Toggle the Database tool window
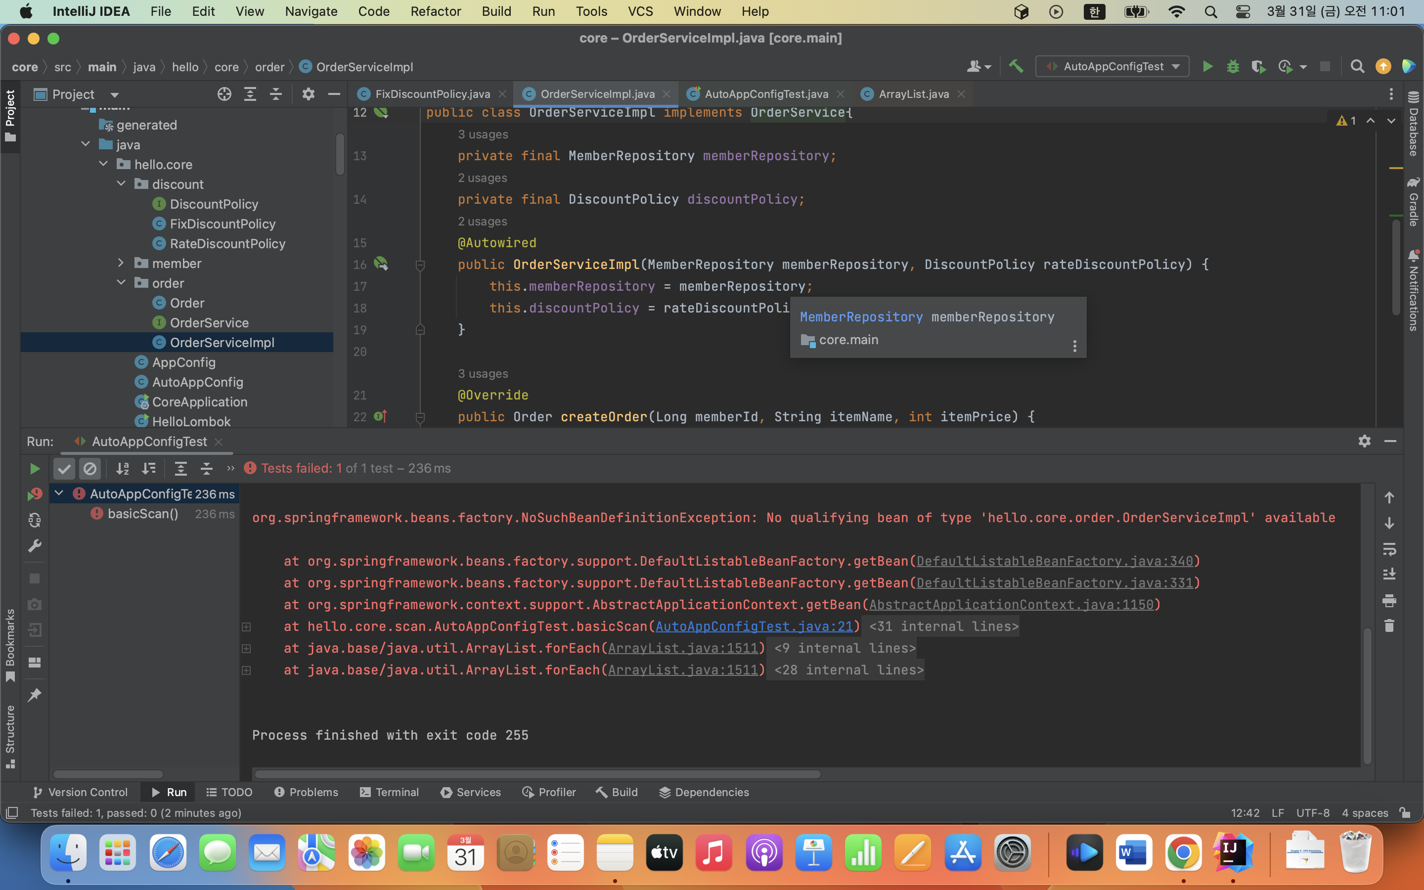The image size is (1424, 890). 1414,124
